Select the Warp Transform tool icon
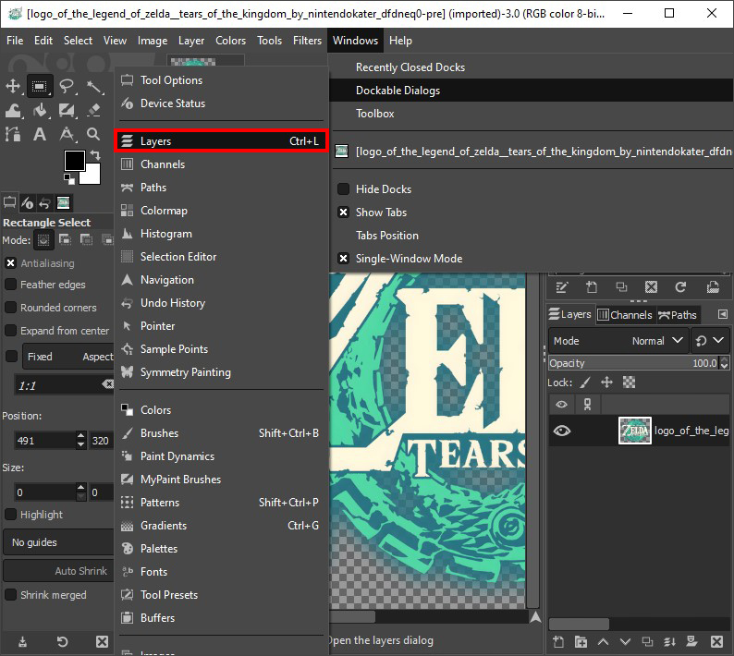Screen dimensions: 734x656 (x=13, y=111)
